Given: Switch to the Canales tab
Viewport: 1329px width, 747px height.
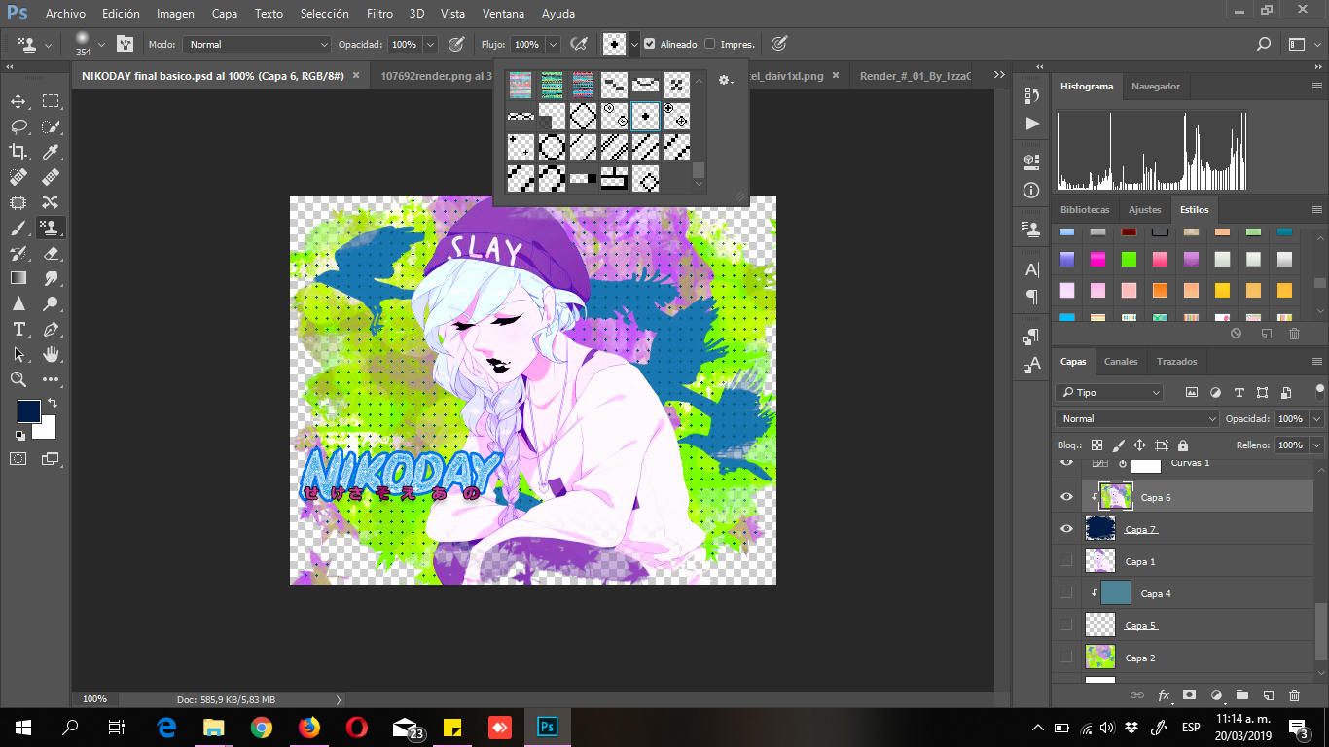Looking at the screenshot, I should click(1121, 361).
